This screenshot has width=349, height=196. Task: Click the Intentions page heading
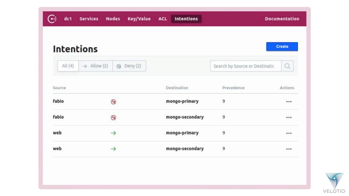pos(75,49)
